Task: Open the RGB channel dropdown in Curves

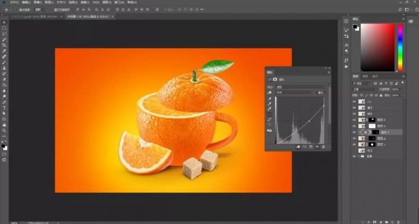Action: point(294,93)
